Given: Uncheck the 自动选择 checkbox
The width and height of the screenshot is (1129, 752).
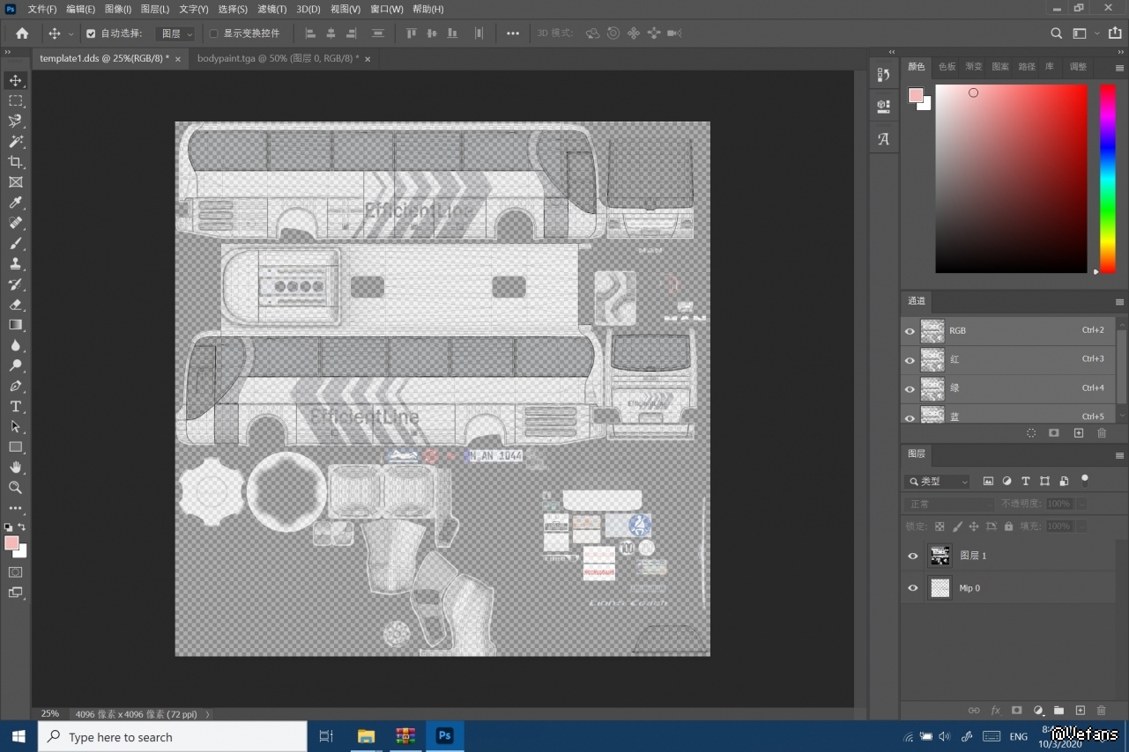Looking at the screenshot, I should [91, 33].
